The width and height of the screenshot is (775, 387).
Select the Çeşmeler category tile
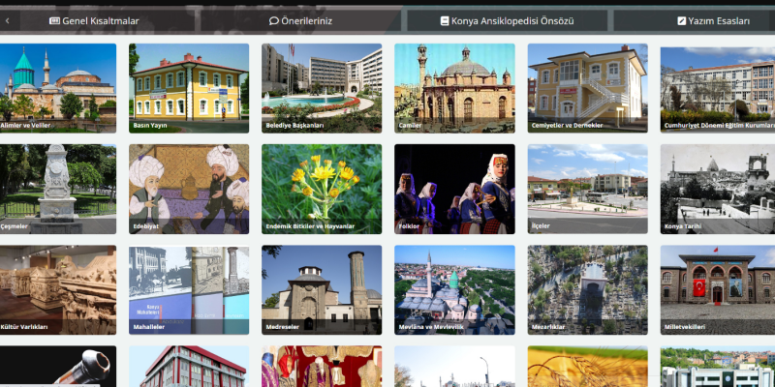(58, 189)
